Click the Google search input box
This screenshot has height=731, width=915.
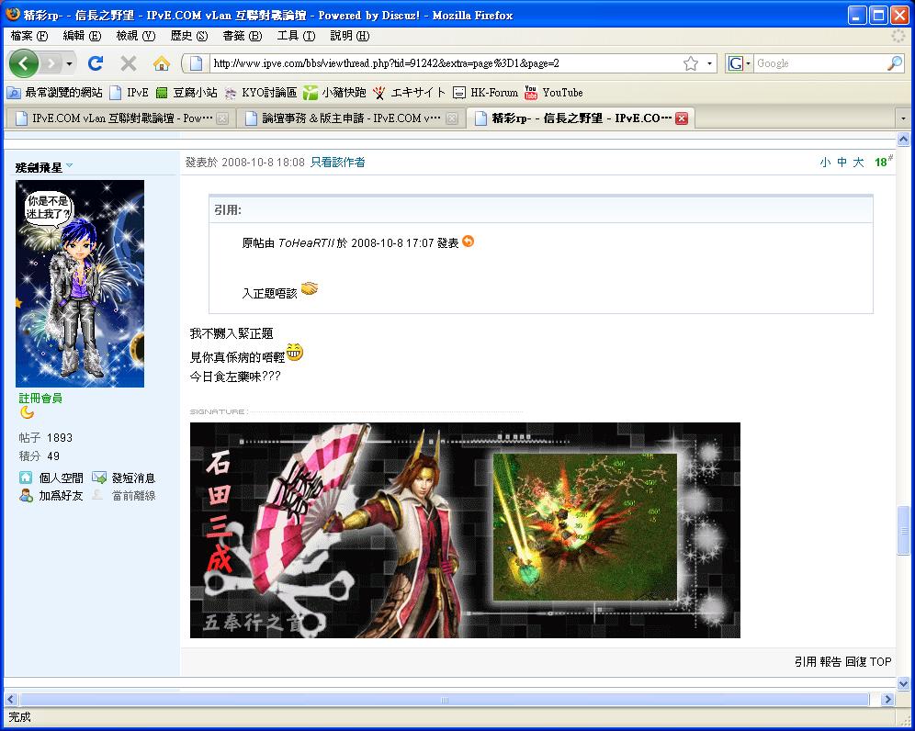819,63
